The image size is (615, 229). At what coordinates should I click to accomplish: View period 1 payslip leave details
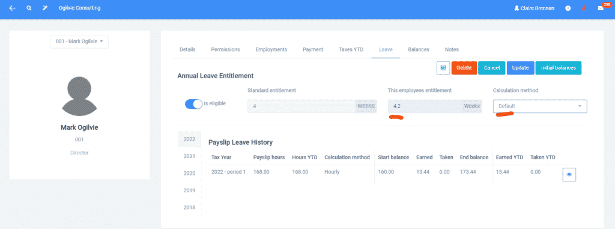[x=569, y=174]
